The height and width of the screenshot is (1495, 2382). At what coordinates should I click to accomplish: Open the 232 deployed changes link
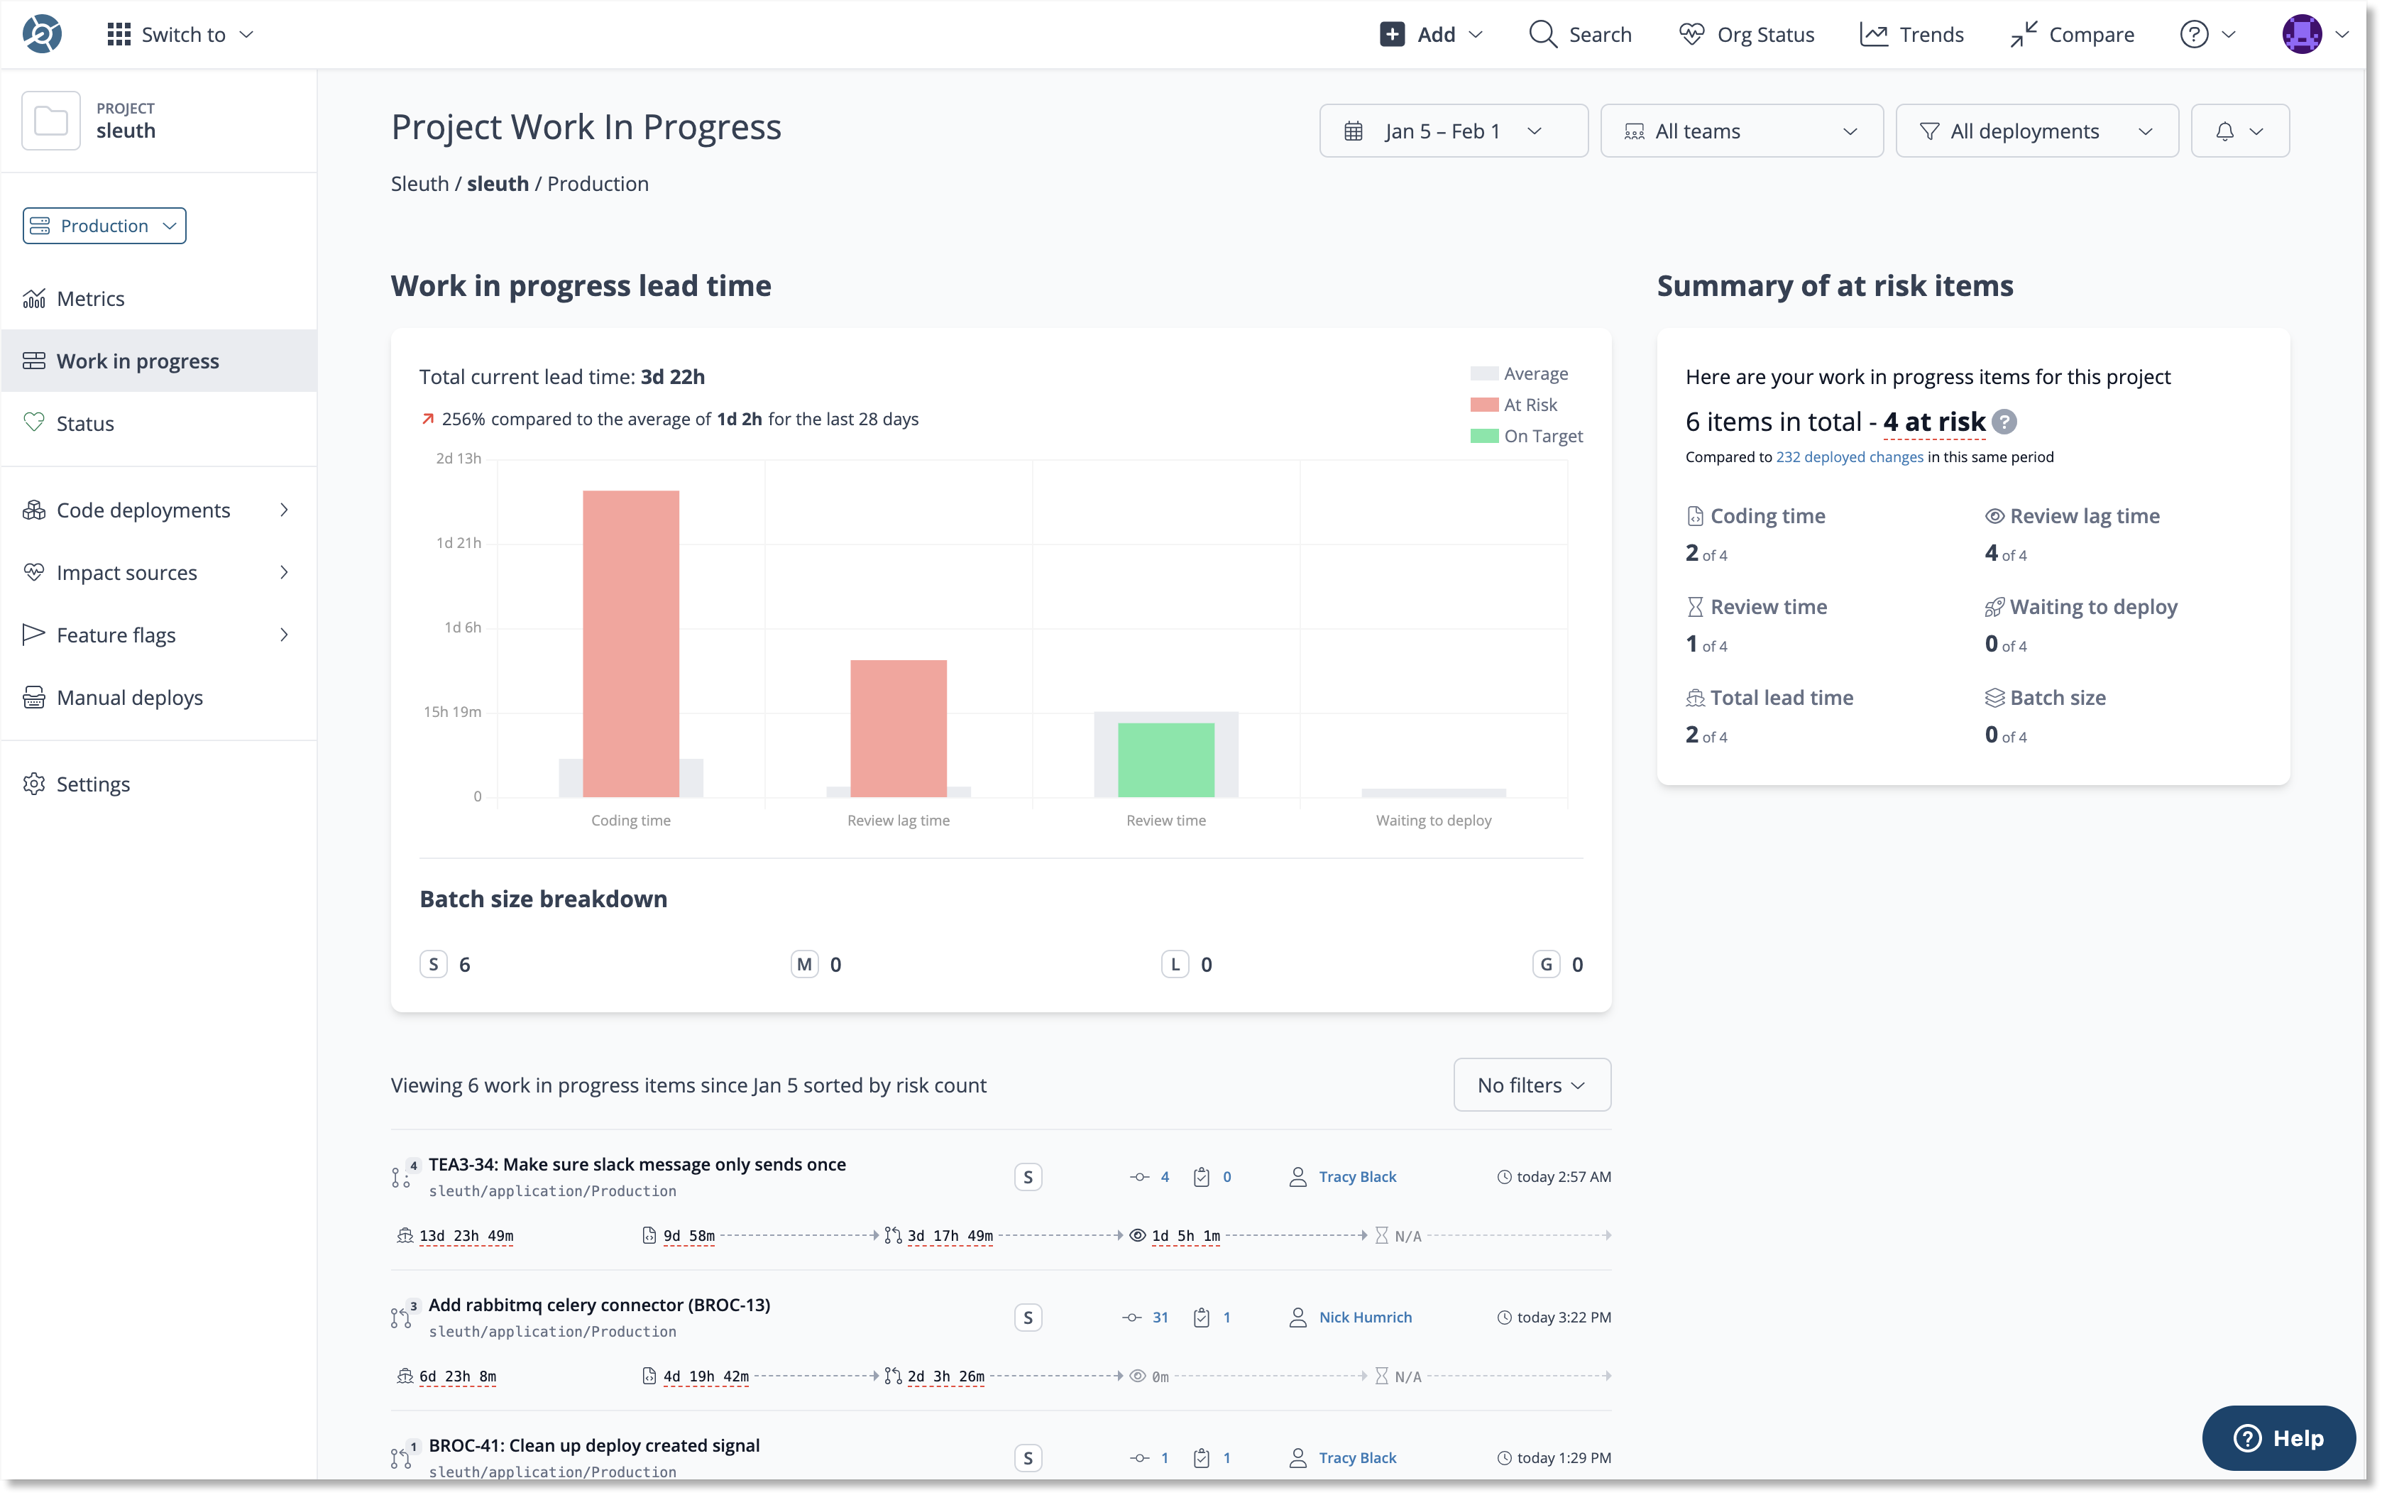click(x=1848, y=457)
